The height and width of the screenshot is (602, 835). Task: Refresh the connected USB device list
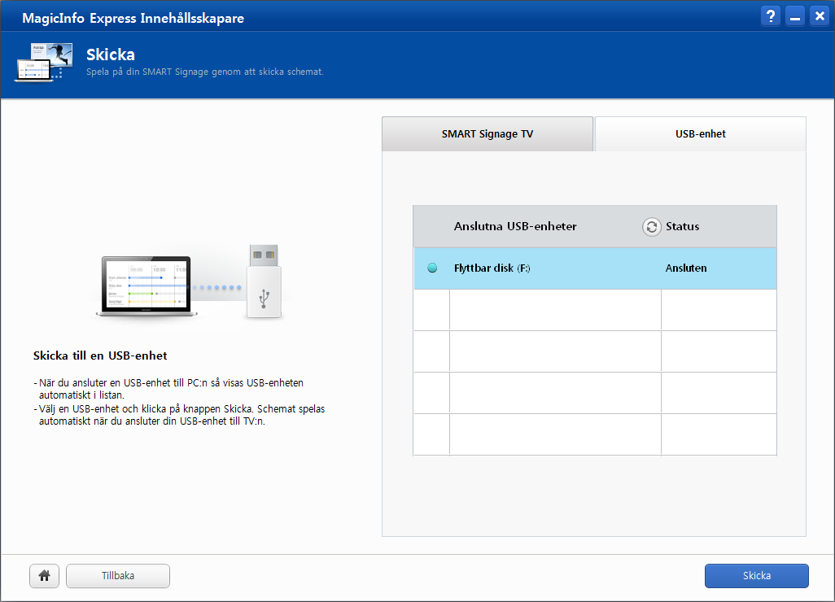tap(651, 227)
